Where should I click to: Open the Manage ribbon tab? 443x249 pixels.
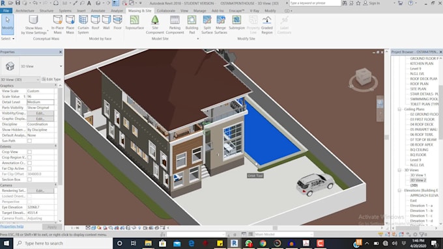point(199,10)
